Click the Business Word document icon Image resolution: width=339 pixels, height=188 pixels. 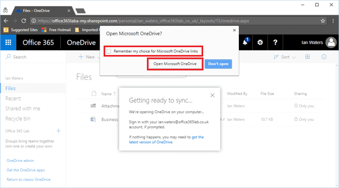coord(93,119)
